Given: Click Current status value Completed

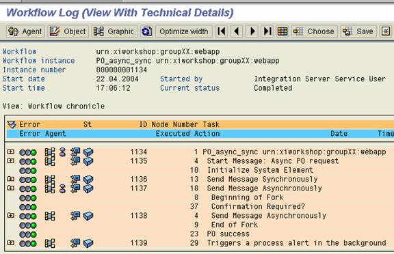Looking at the screenshot, I should (x=273, y=88).
